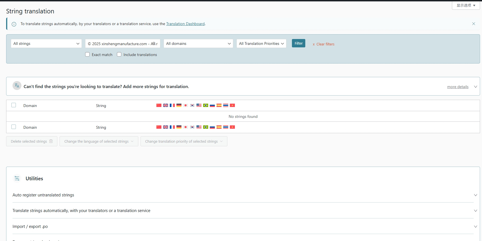The height and width of the screenshot is (241, 482).
Task: Click Japan flag in top header row
Action: coord(186,105)
